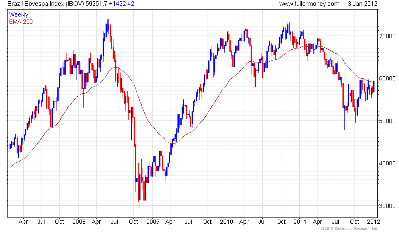This screenshot has width=399, height=232.
Task: Click the copyright Stockcube Research Ltd text
Action: tap(349, 229)
